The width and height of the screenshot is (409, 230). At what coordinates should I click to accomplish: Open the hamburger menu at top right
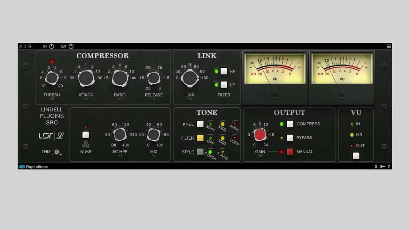(389, 46)
